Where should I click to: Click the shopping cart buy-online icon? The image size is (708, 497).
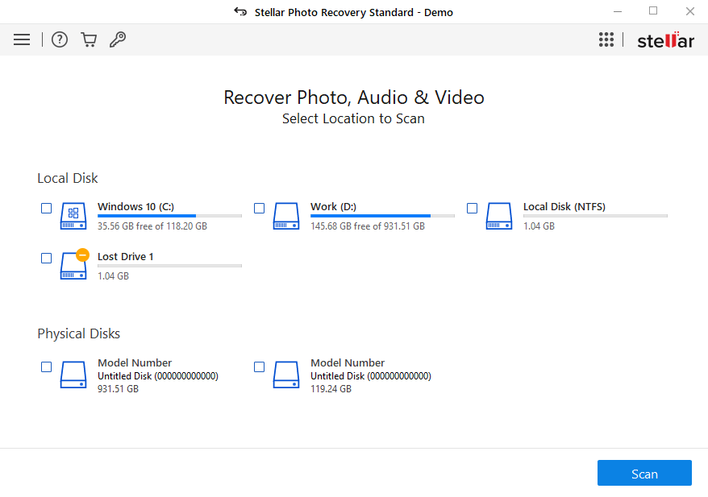click(x=89, y=39)
